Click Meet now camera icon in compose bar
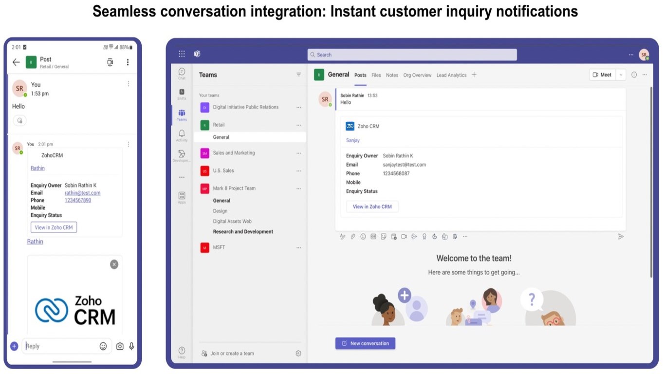 pos(404,237)
